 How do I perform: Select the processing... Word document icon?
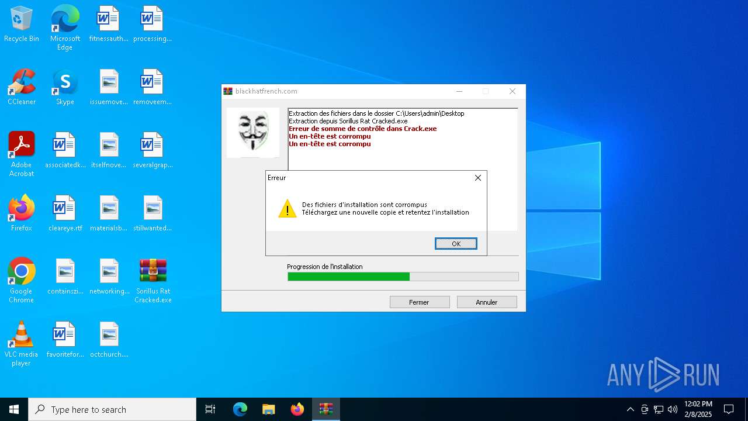coord(153,24)
